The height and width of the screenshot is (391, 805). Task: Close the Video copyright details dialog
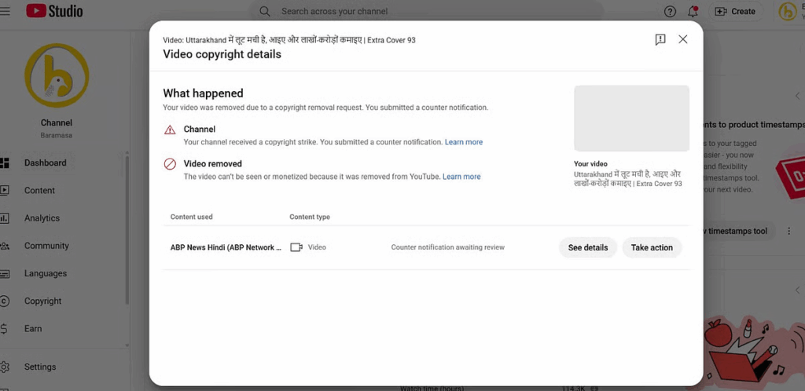(682, 39)
